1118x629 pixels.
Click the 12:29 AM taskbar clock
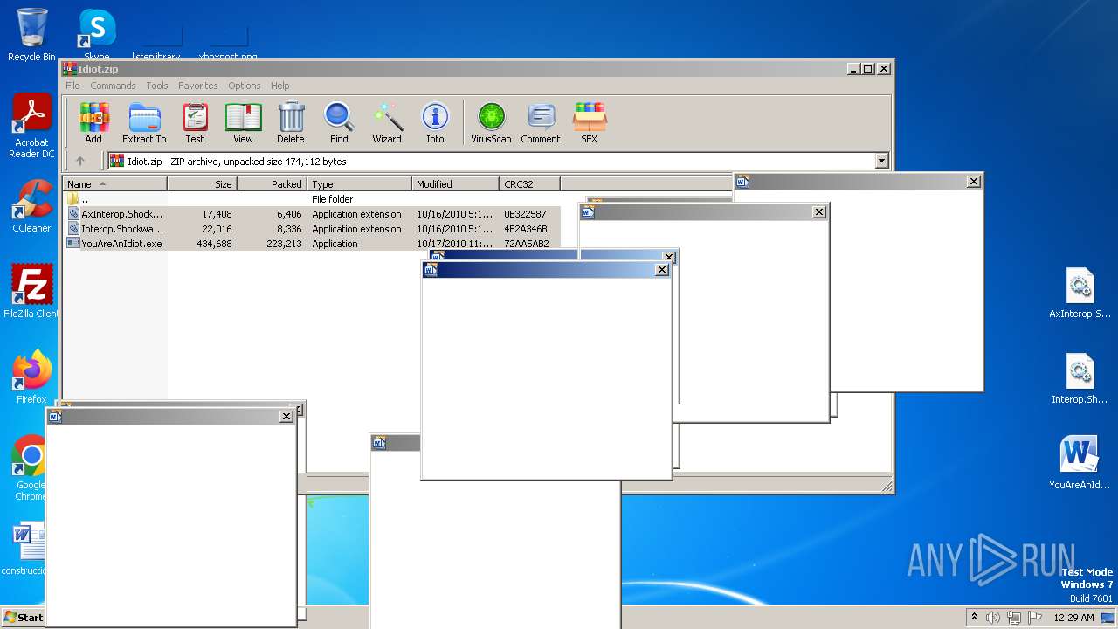1073,618
